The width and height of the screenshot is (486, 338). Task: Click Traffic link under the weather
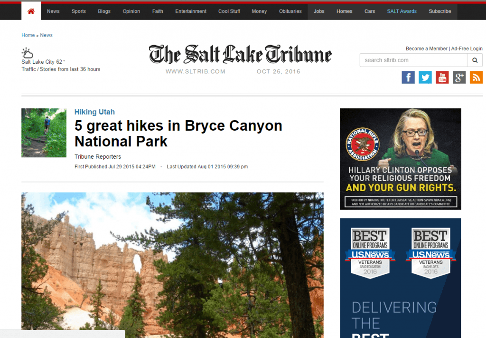point(29,69)
